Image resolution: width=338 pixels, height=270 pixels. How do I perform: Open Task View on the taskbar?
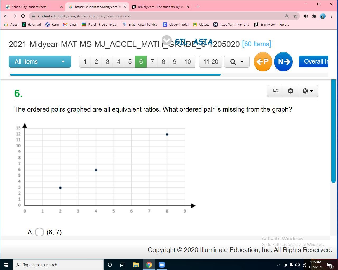click(x=123, y=265)
